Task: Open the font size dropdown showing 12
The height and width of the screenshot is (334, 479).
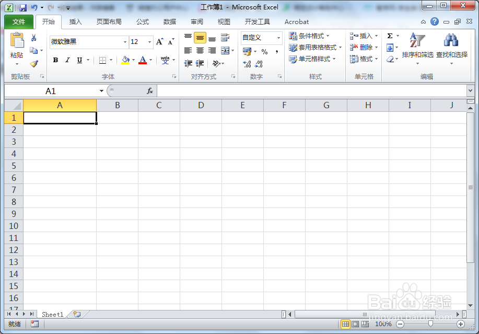Action: pyautogui.click(x=149, y=42)
